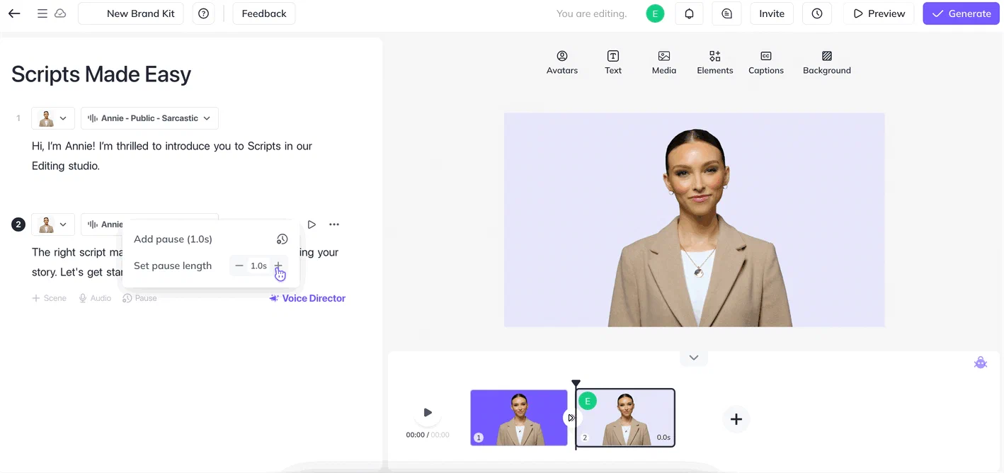Click the New Brand Kit button
Image resolution: width=1004 pixels, height=473 pixels.
click(x=131, y=13)
